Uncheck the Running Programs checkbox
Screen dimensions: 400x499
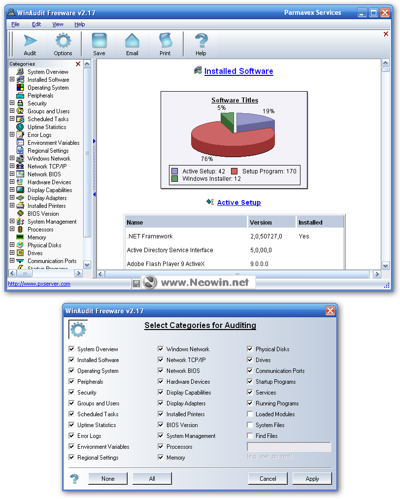[x=250, y=403]
